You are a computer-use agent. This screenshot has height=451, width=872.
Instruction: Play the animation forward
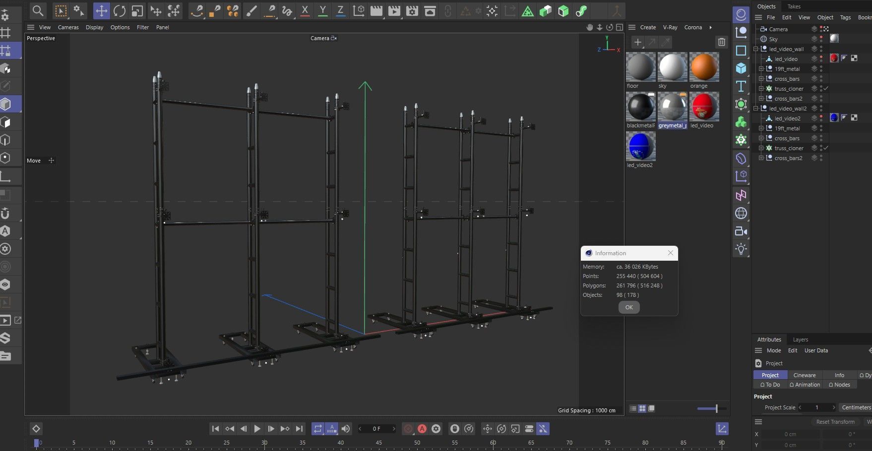click(x=257, y=429)
